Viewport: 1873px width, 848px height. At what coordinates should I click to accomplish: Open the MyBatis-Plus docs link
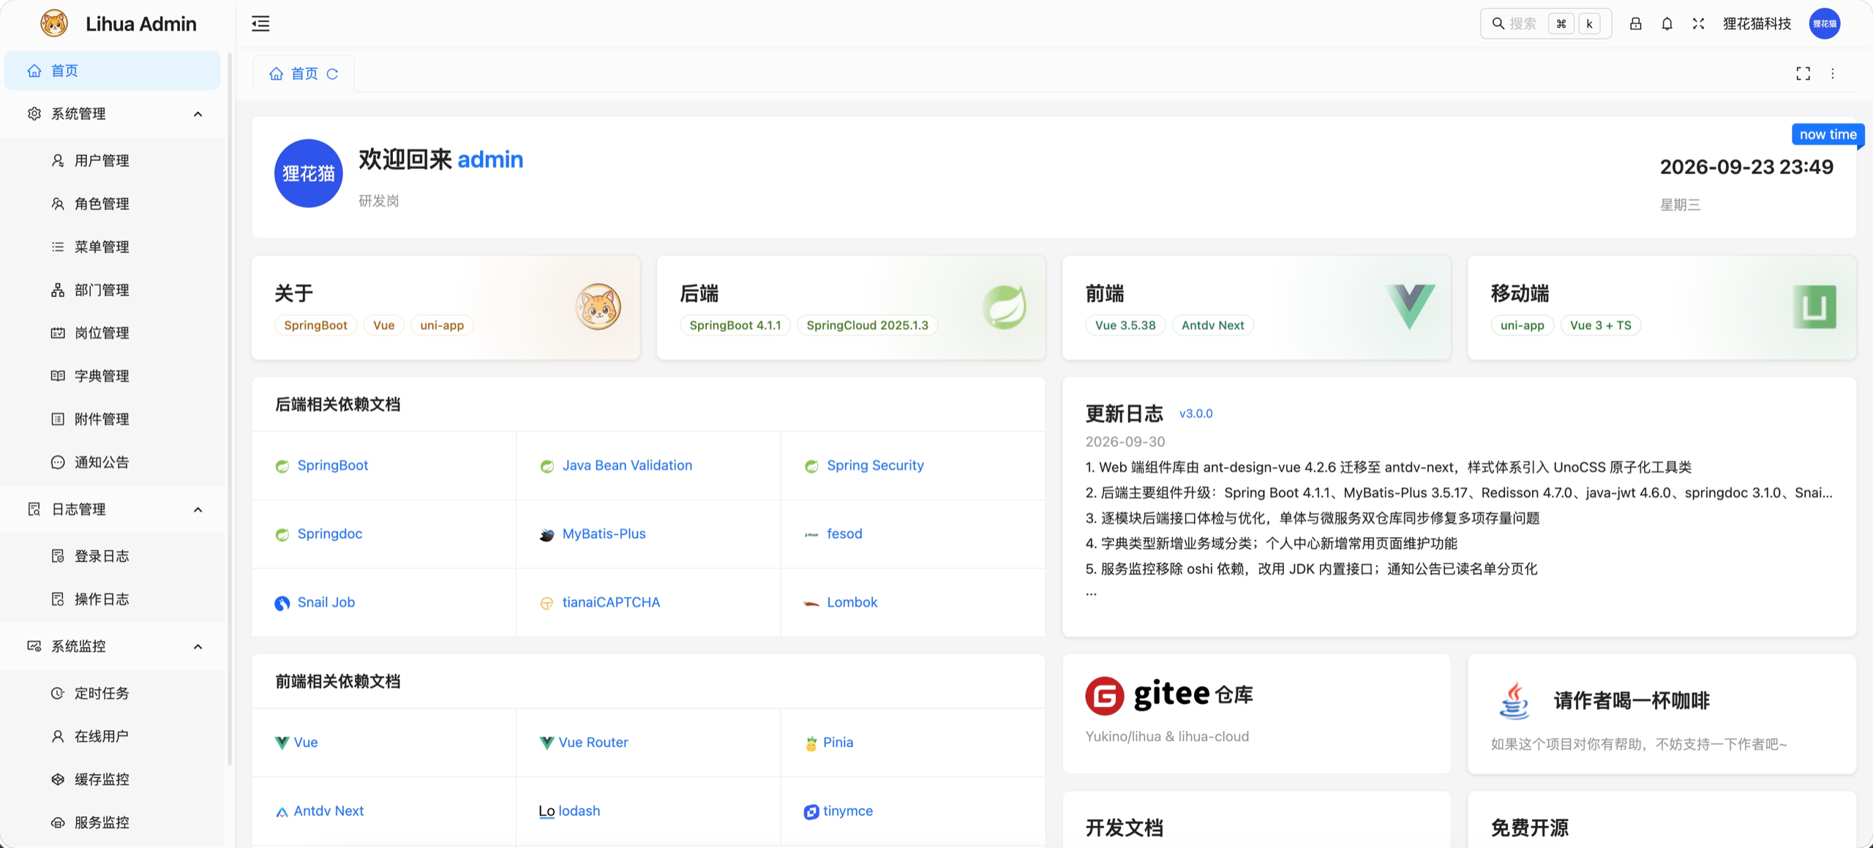(604, 534)
